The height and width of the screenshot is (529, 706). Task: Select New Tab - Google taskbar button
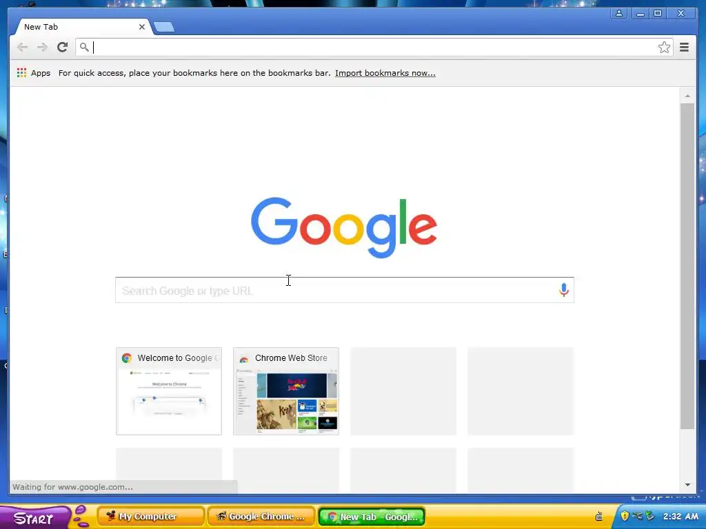[x=372, y=517]
